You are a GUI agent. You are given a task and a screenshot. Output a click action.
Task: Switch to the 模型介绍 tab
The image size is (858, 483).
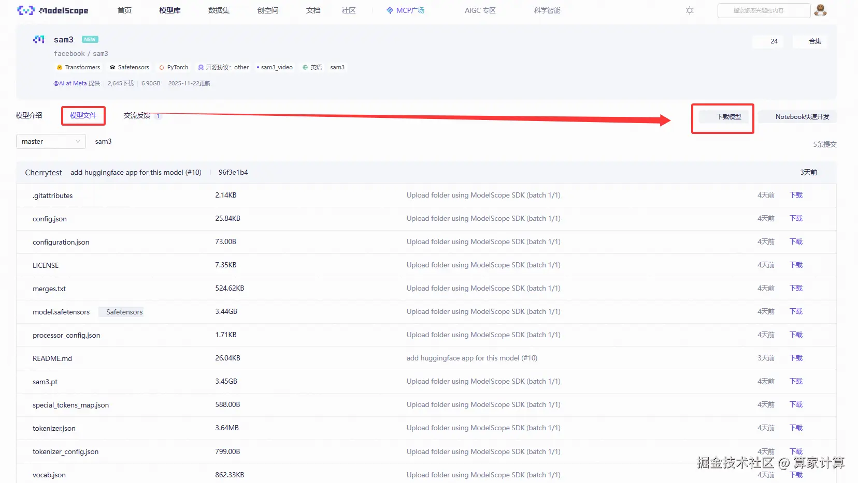(x=29, y=115)
